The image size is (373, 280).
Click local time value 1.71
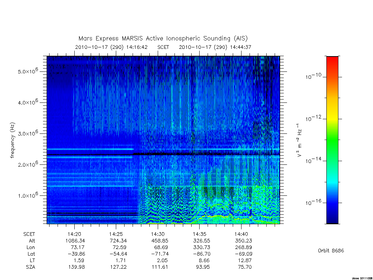tap(121, 260)
